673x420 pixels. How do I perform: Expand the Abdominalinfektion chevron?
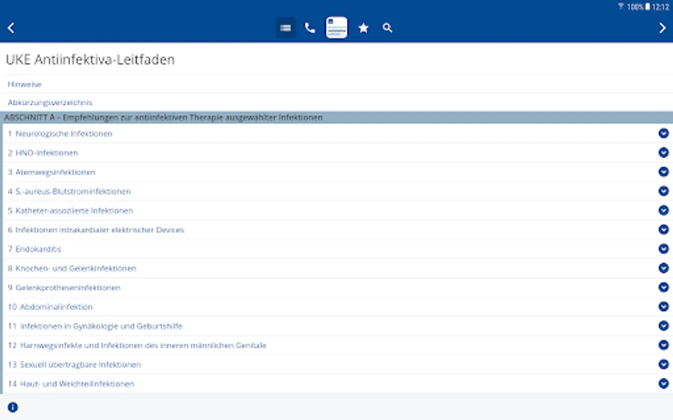point(664,307)
